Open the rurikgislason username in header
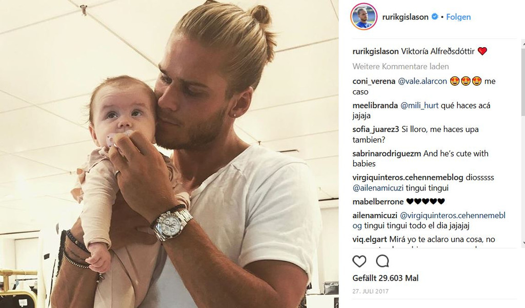The width and height of the screenshot is (525, 308). point(405,17)
